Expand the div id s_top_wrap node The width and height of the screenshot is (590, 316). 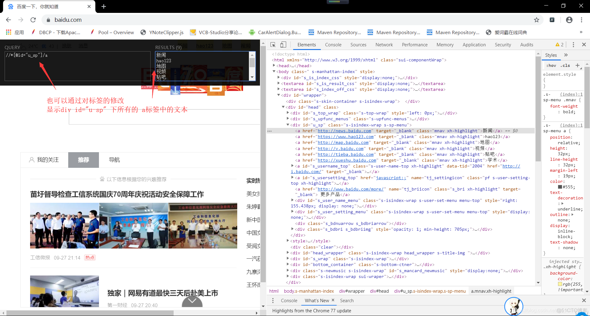coord(288,113)
